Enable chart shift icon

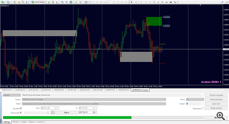coord(81,2)
